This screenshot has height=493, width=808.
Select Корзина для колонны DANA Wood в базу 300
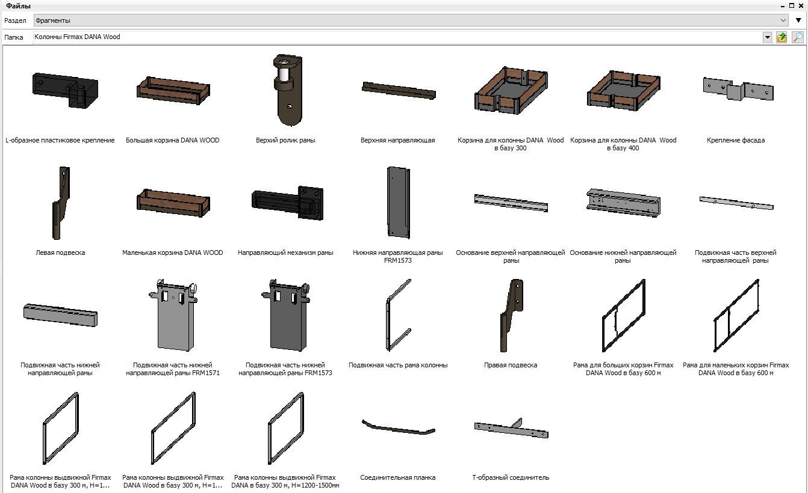click(511, 90)
